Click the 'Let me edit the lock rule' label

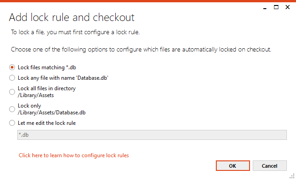point(46,123)
